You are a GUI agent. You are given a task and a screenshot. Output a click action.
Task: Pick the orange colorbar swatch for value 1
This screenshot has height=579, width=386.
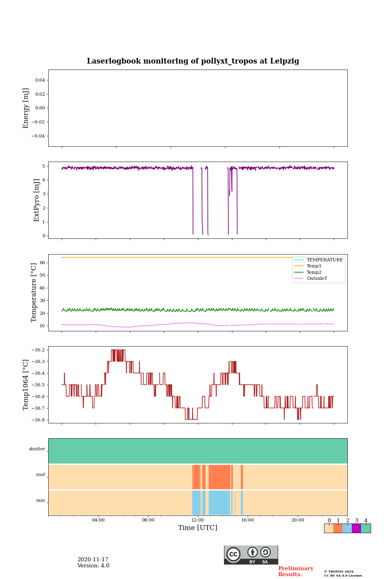[338, 528]
